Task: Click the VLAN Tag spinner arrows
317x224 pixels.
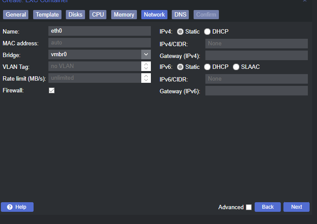Action: (146, 66)
